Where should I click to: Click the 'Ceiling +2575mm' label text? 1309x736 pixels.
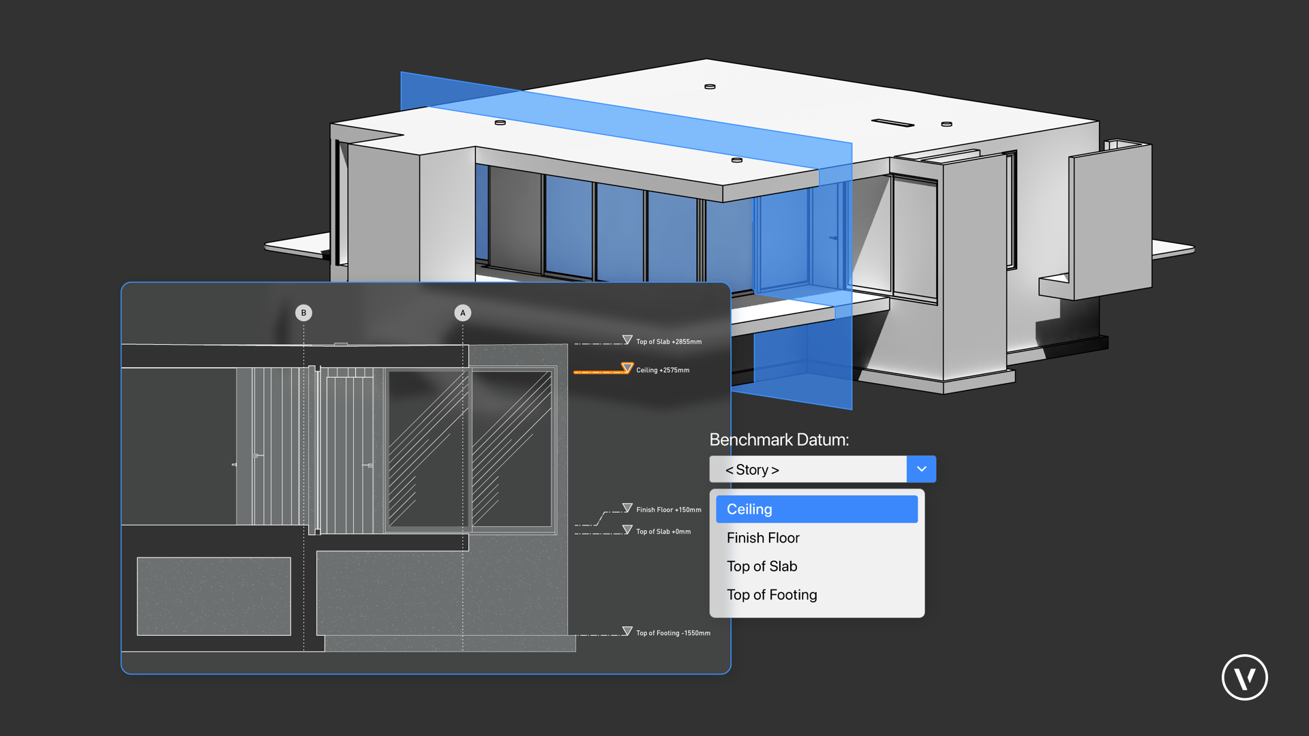coord(663,371)
